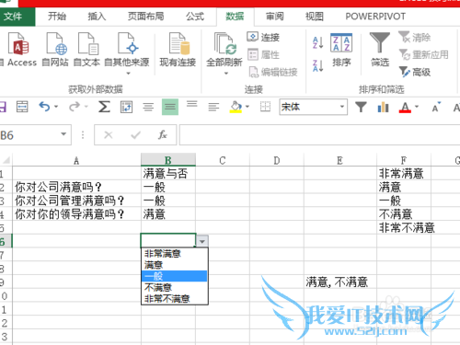Screen dimensions: 460x345
Task: Select cell containing 你对公司满意吗？
Action: 76,187
